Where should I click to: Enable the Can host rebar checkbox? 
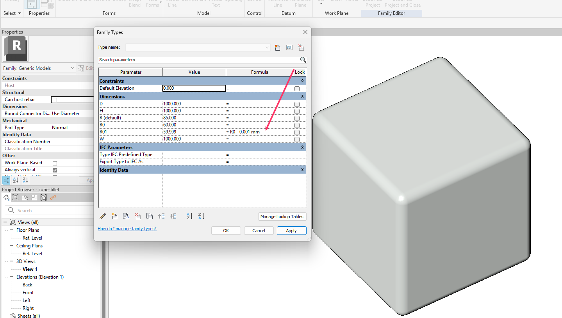click(55, 100)
